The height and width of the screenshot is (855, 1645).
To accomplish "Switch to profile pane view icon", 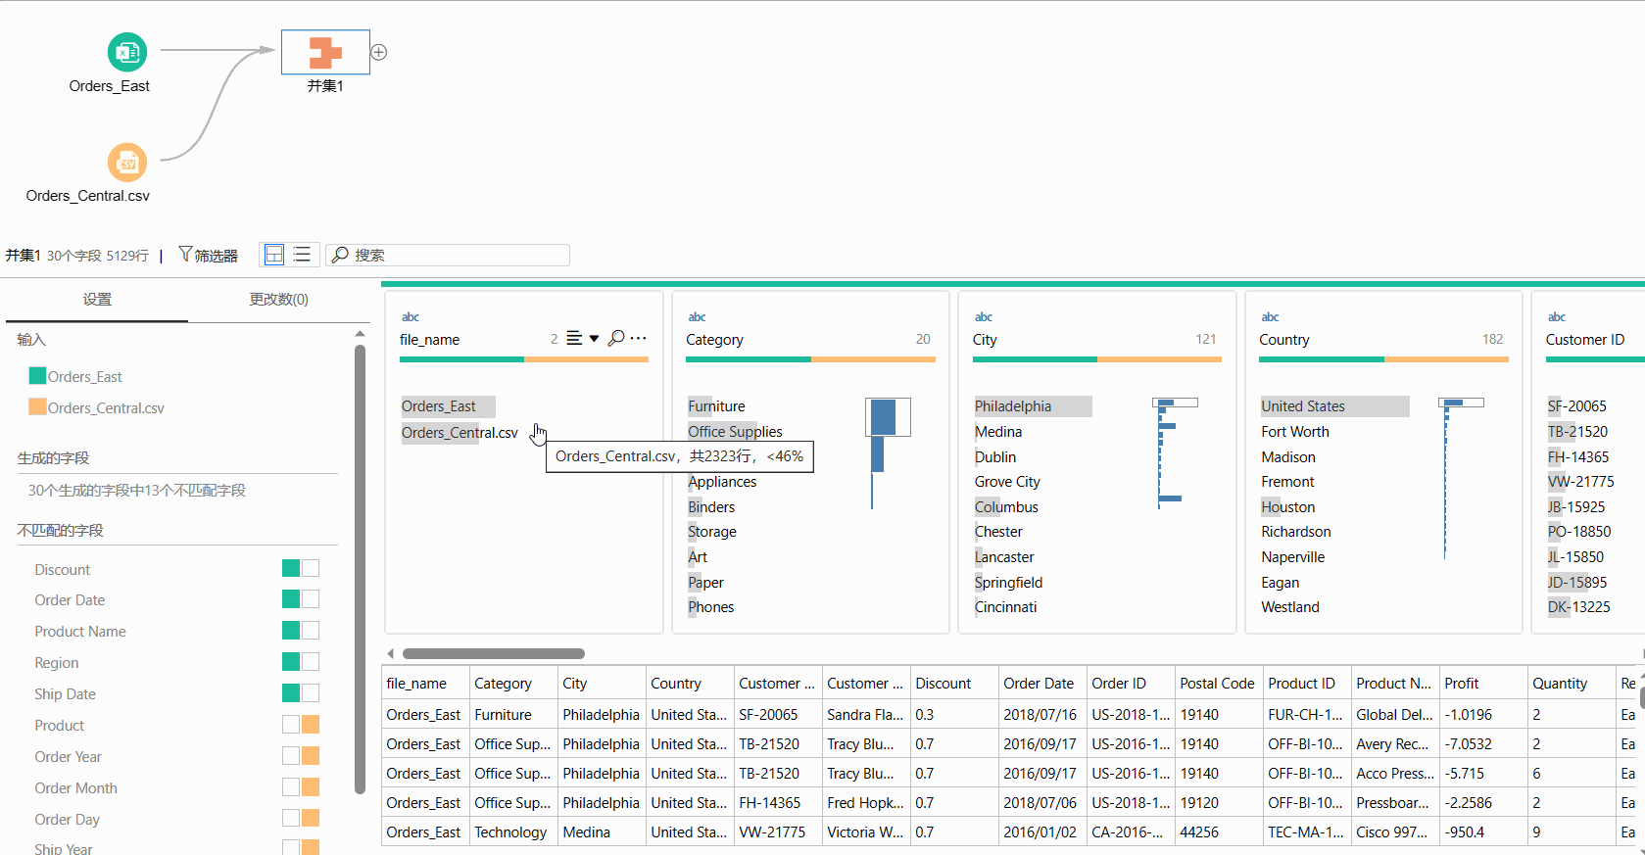I will coord(274,255).
